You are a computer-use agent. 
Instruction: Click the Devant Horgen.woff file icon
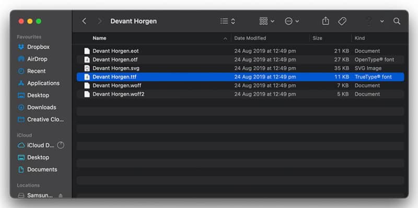(87, 85)
